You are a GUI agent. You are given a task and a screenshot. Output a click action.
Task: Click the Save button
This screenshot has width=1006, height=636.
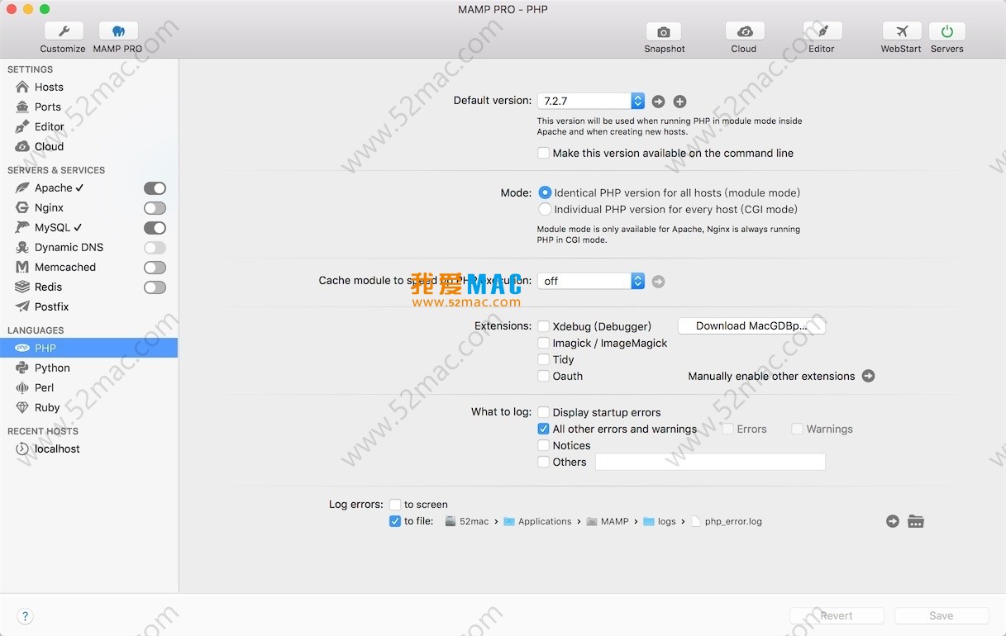coord(942,615)
